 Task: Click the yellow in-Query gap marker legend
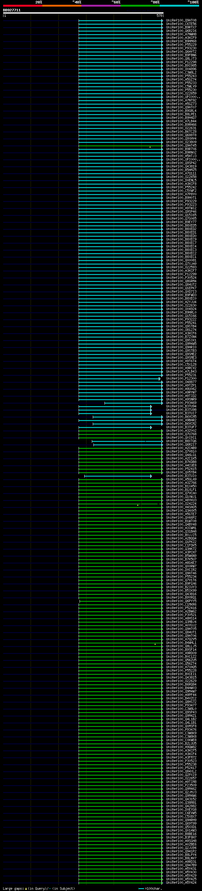[26, 888]
